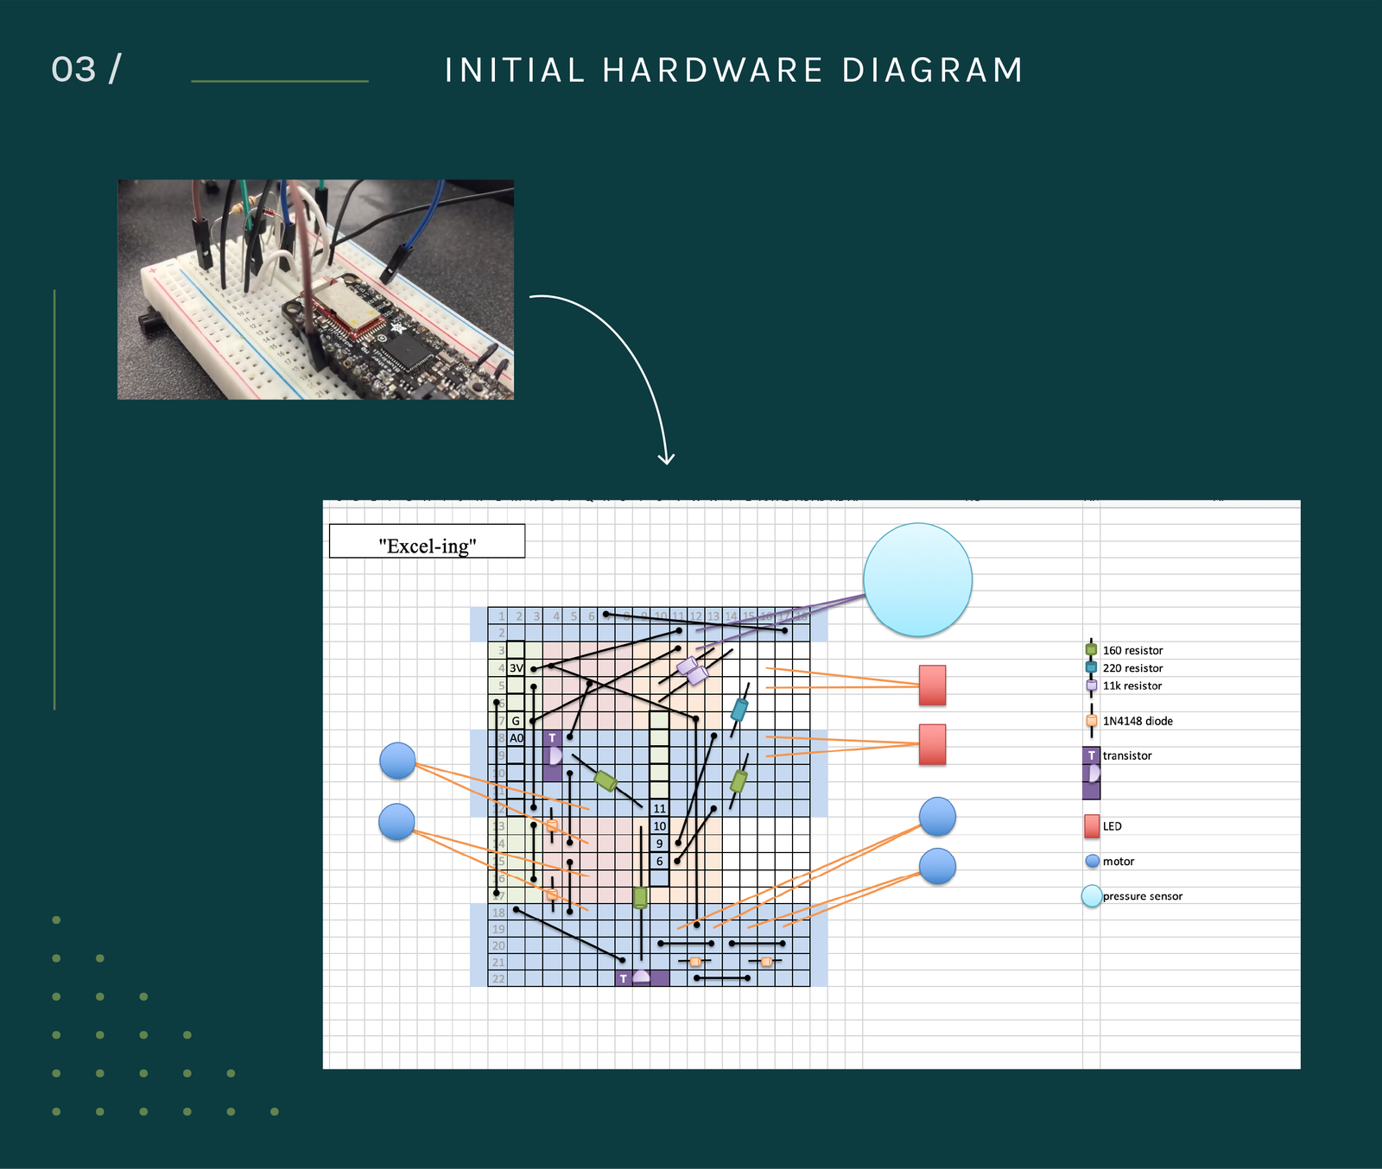The height and width of the screenshot is (1169, 1382).
Task: Click the orange diode at row 13
Action: click(551, 826)
